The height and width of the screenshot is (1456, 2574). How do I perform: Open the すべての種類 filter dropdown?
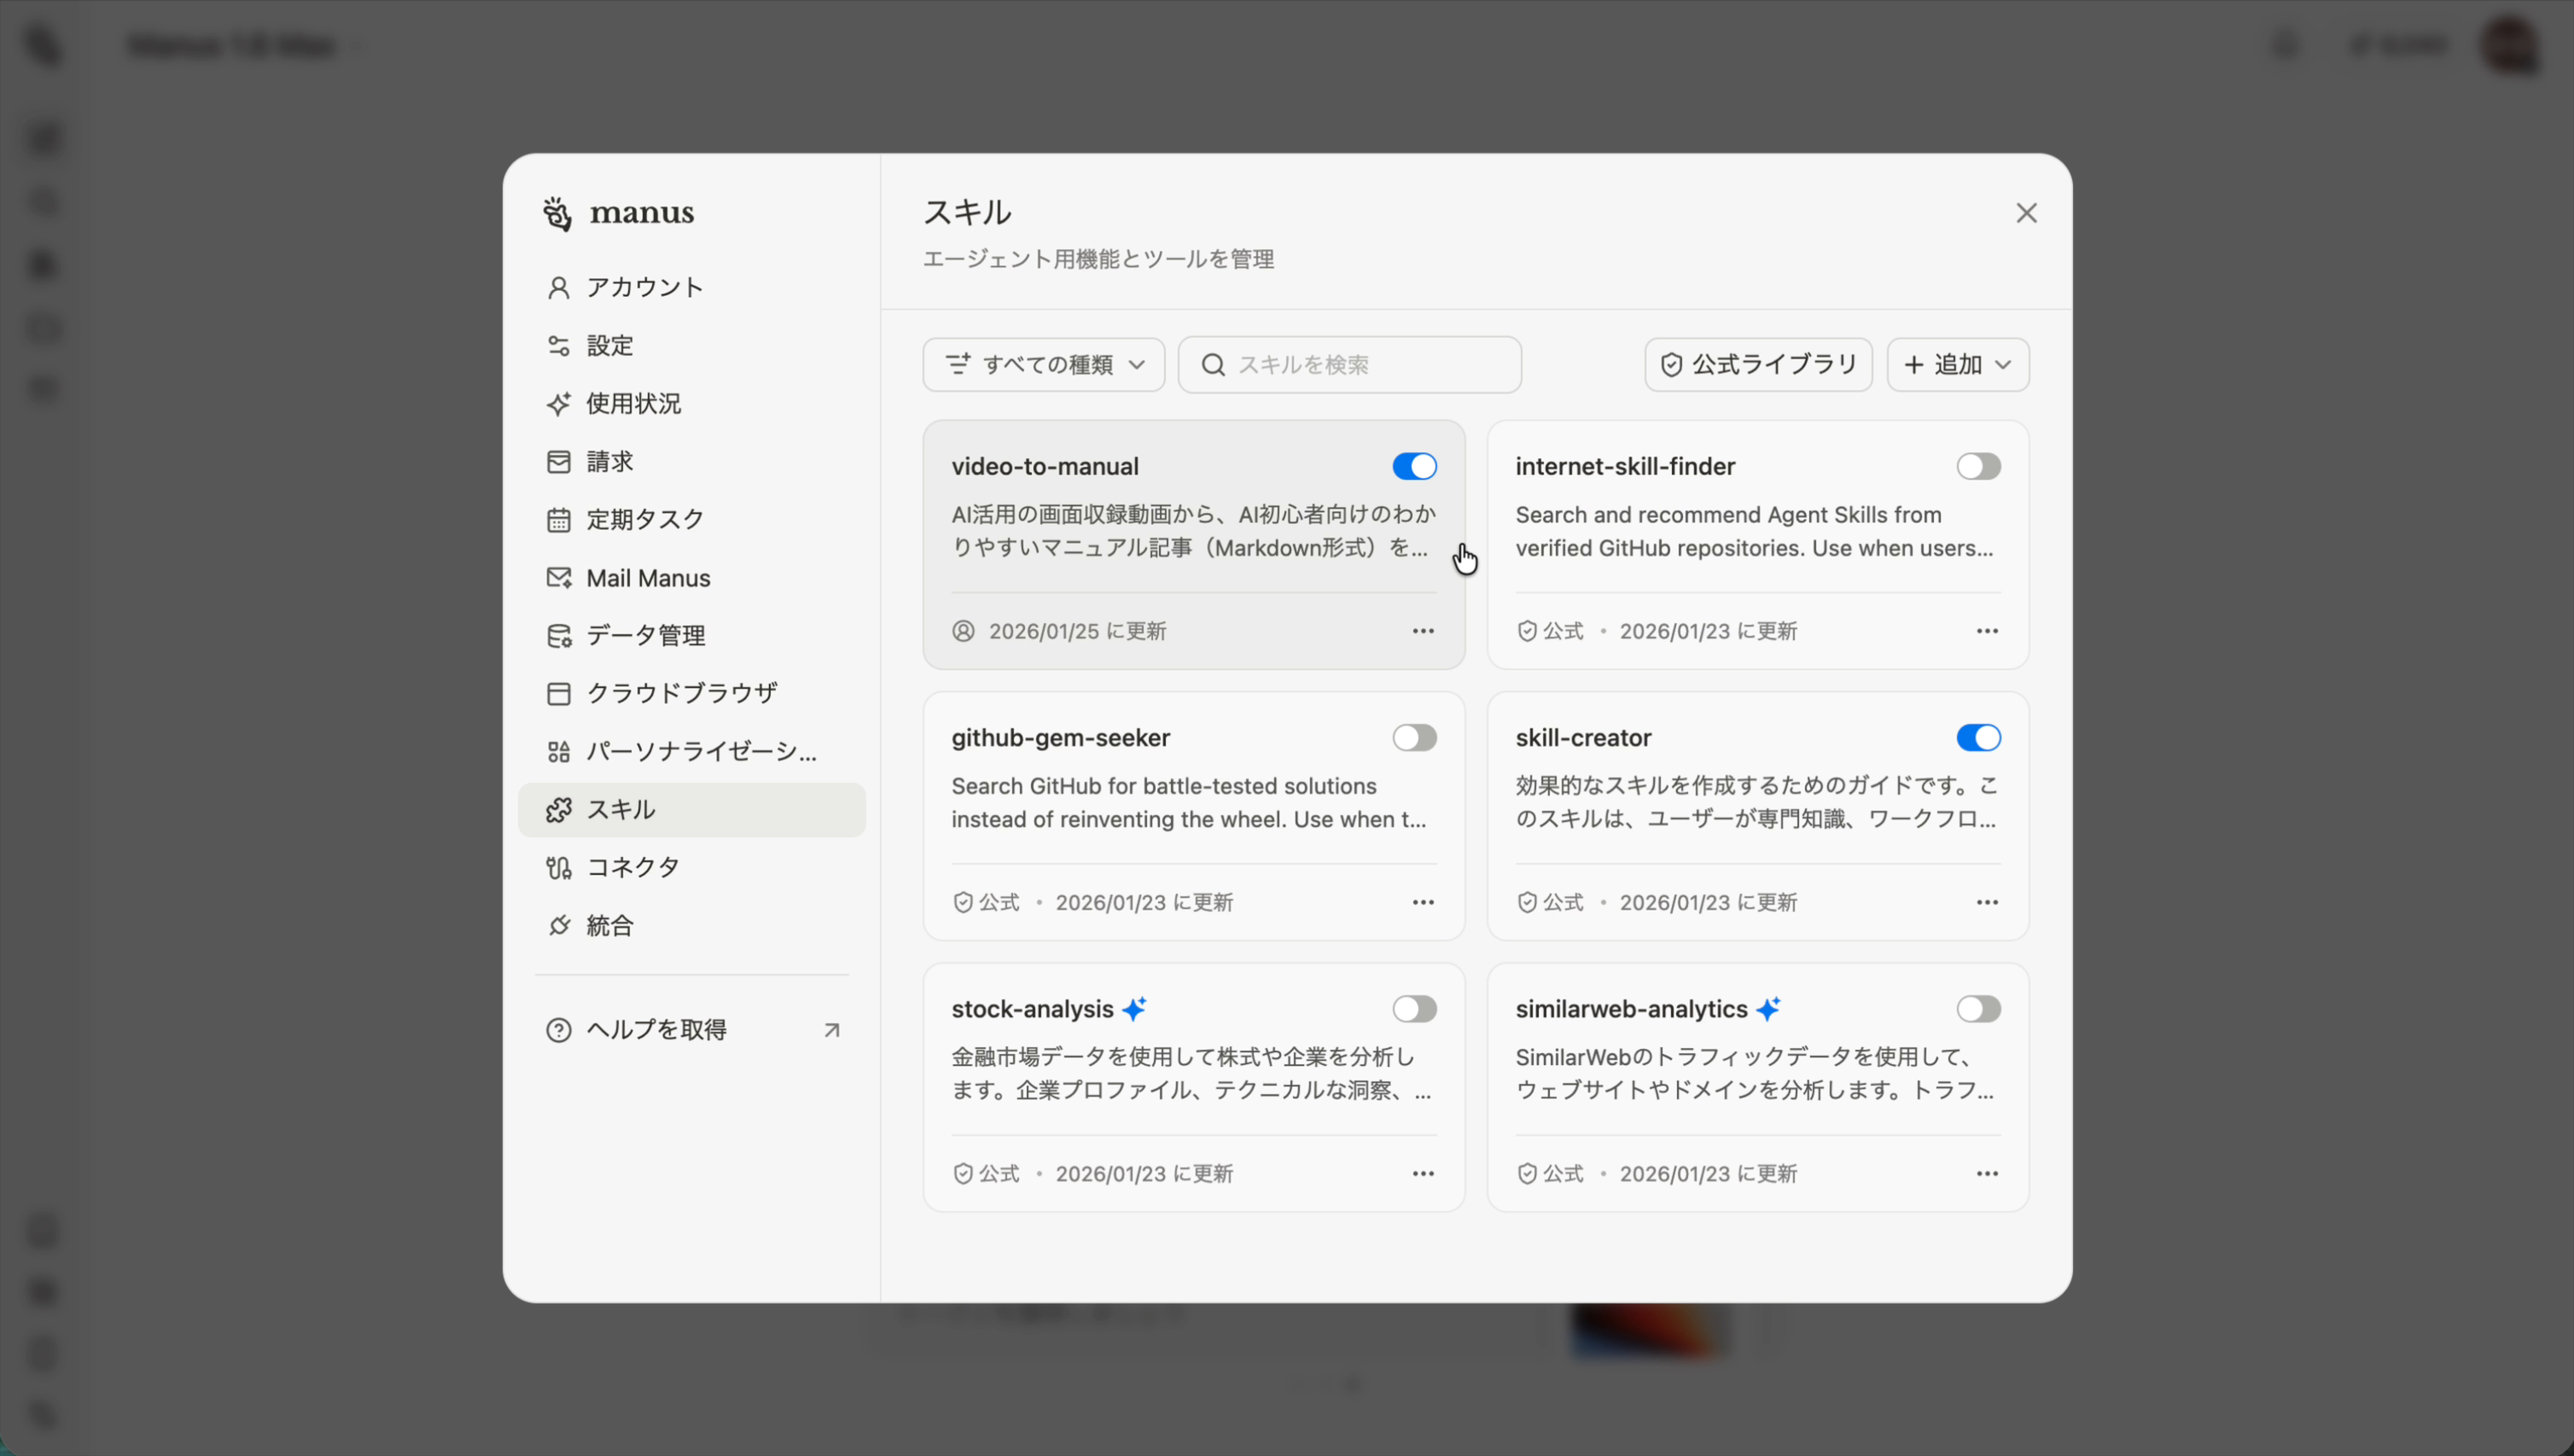(1043, 364)
